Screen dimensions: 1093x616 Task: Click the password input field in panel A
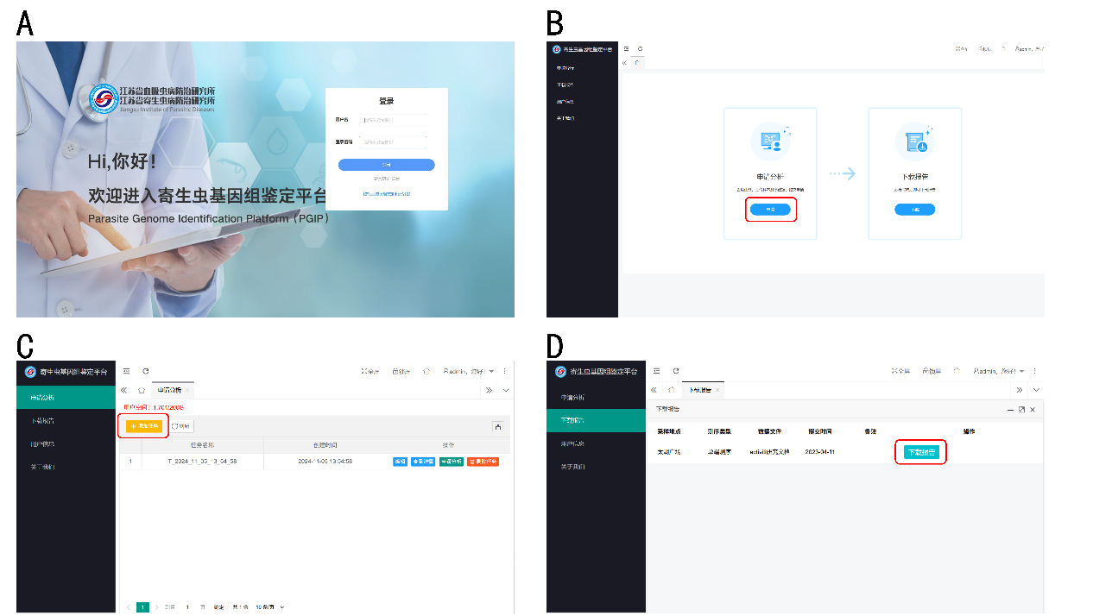(393, 141)
